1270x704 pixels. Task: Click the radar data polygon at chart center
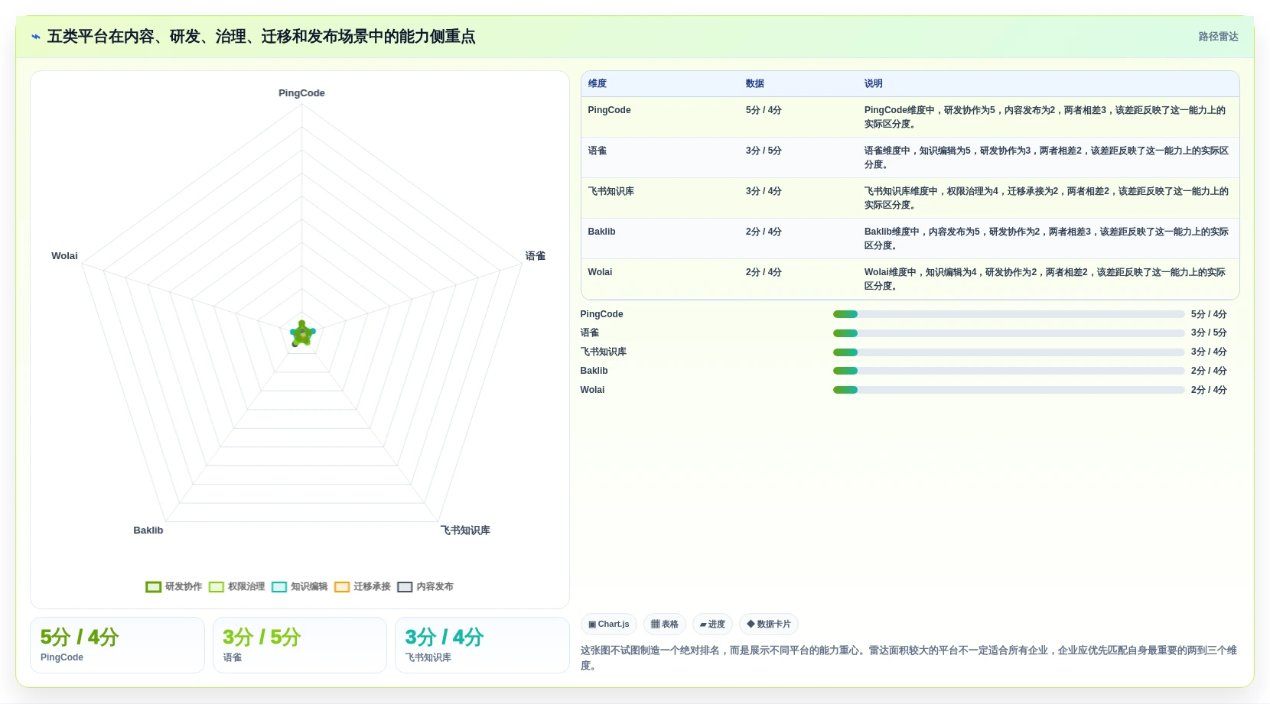(x=302, y=334)
